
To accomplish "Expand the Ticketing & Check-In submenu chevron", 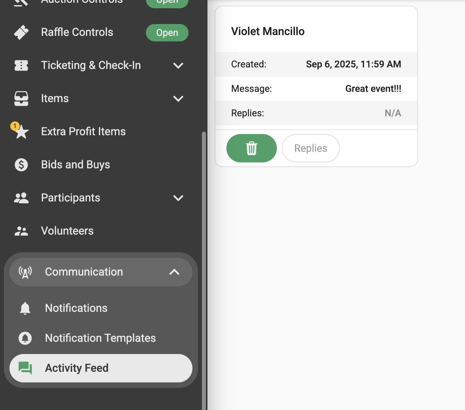I will point(178,65).
